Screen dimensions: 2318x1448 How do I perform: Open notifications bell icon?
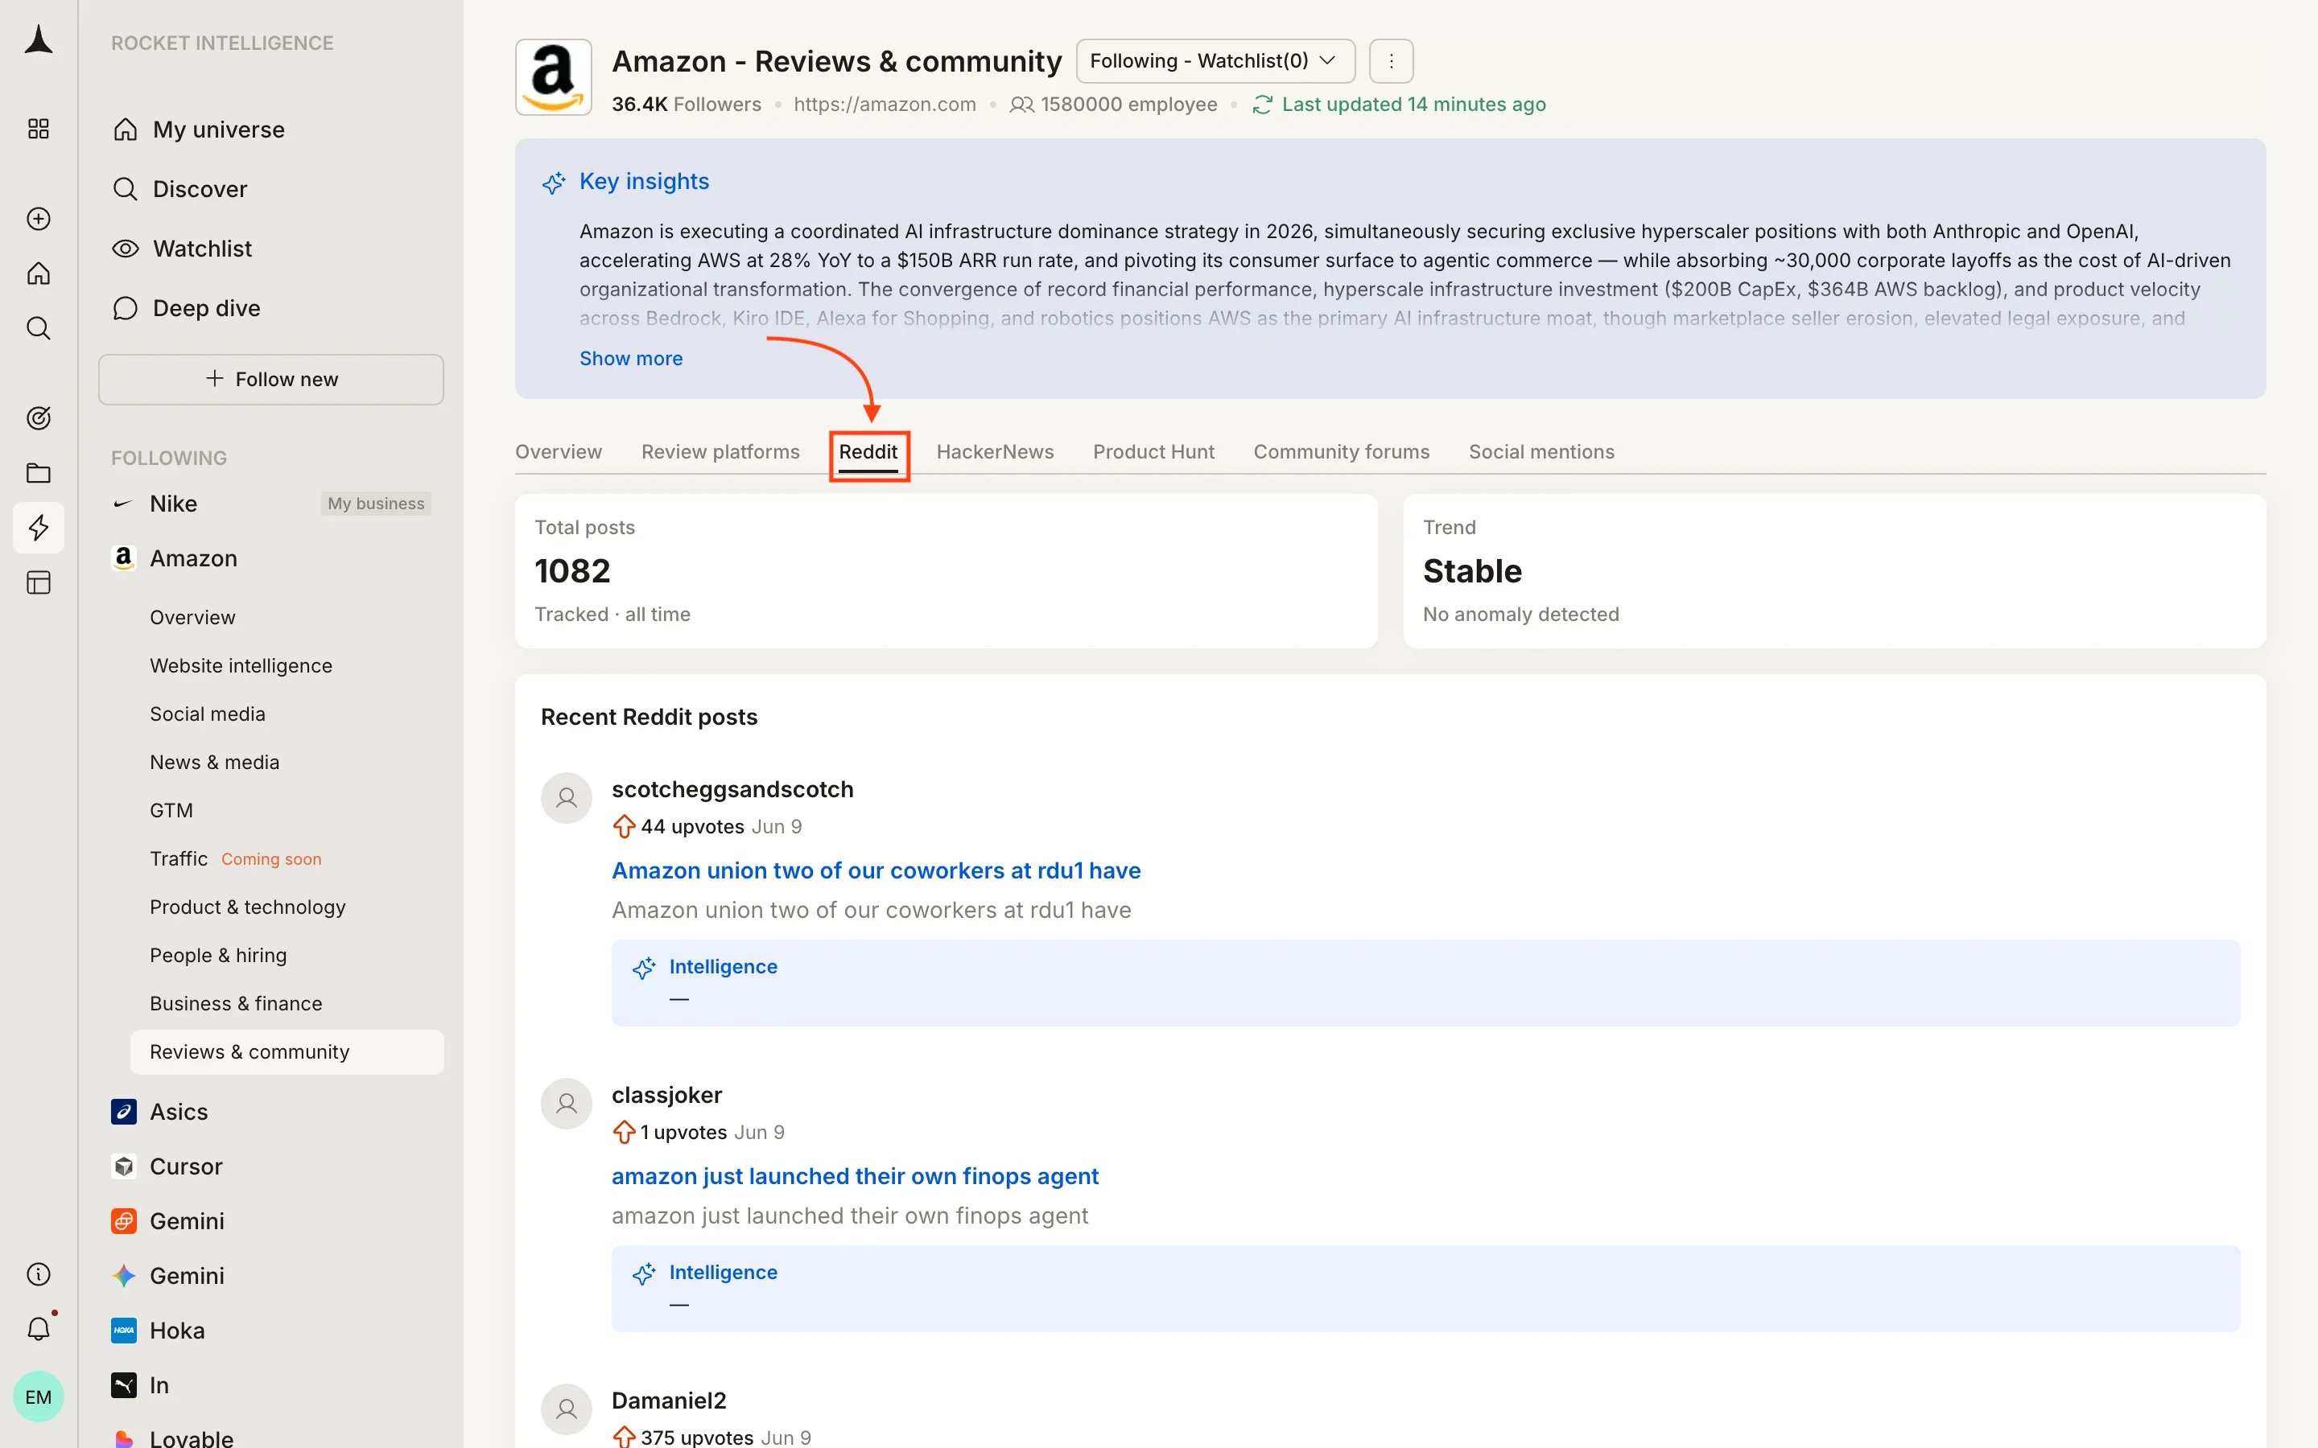click(39, 1328)
